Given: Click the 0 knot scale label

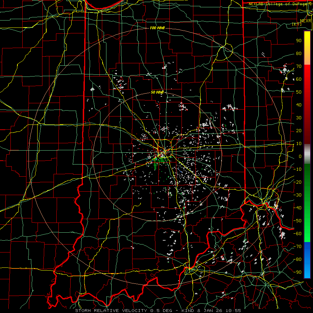Looking at the screenshot, I should 300,156.
